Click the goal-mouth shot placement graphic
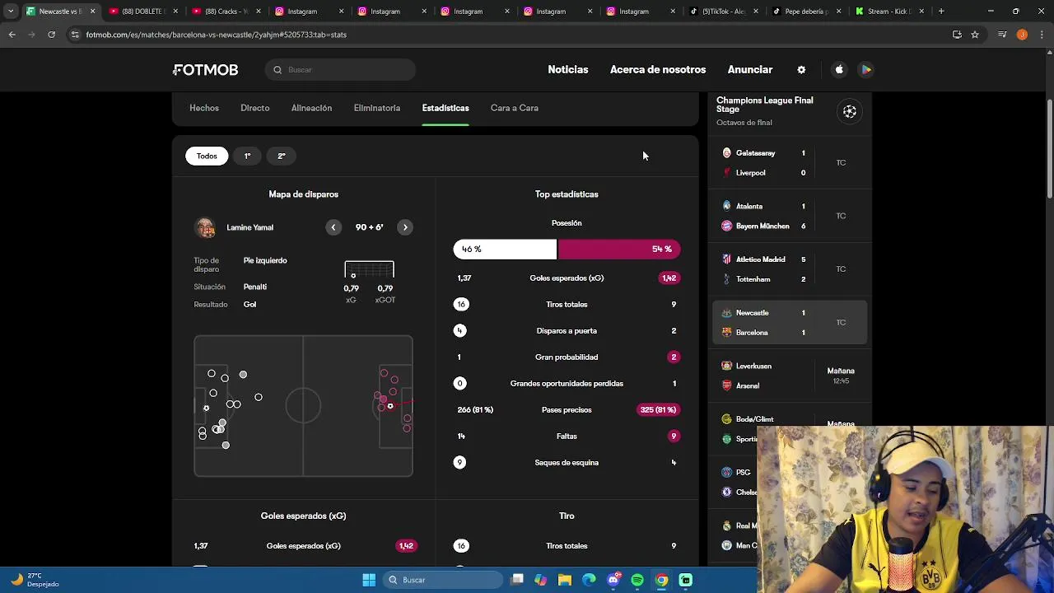 click(369, 271)
